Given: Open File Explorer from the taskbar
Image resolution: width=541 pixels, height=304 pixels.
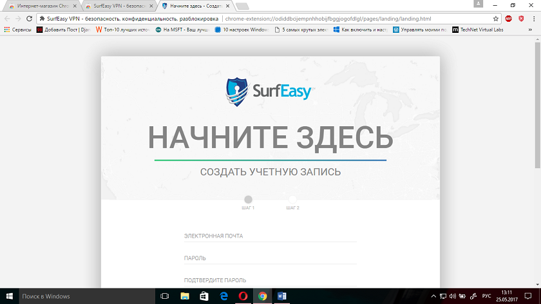Looking at the screenshot, I should (x=185, y=296).
